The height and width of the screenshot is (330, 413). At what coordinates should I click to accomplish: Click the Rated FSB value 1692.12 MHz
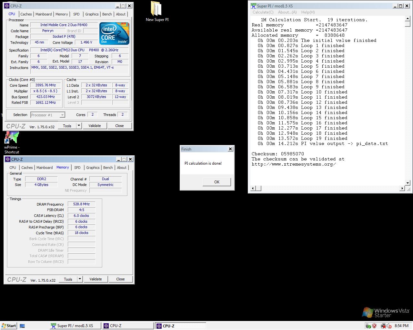(x=45, y=103)
